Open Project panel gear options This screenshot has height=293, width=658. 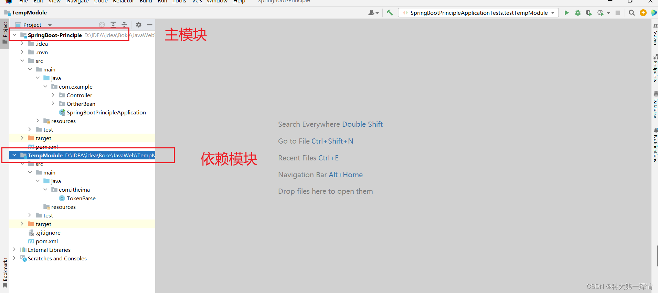139,25
